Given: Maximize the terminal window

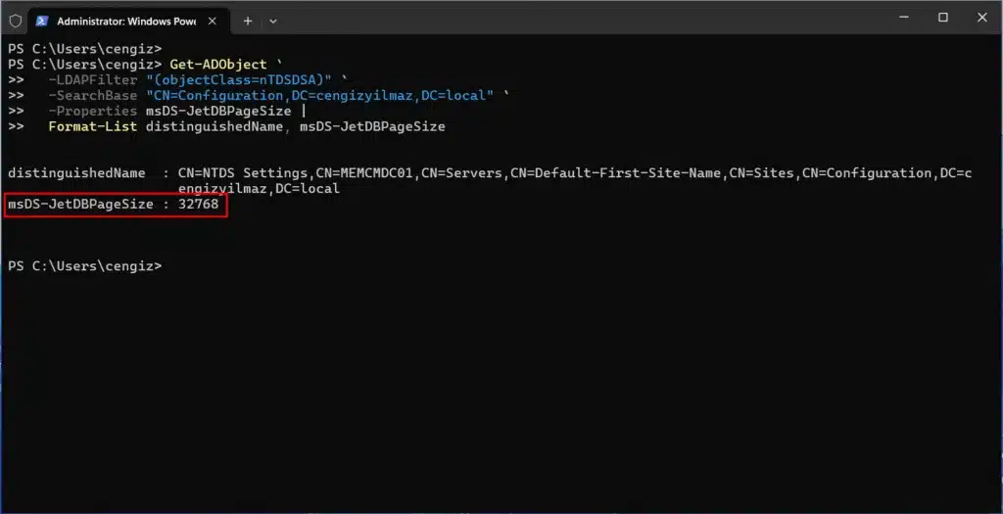Looking at the screenshot, I should [942, 18].
